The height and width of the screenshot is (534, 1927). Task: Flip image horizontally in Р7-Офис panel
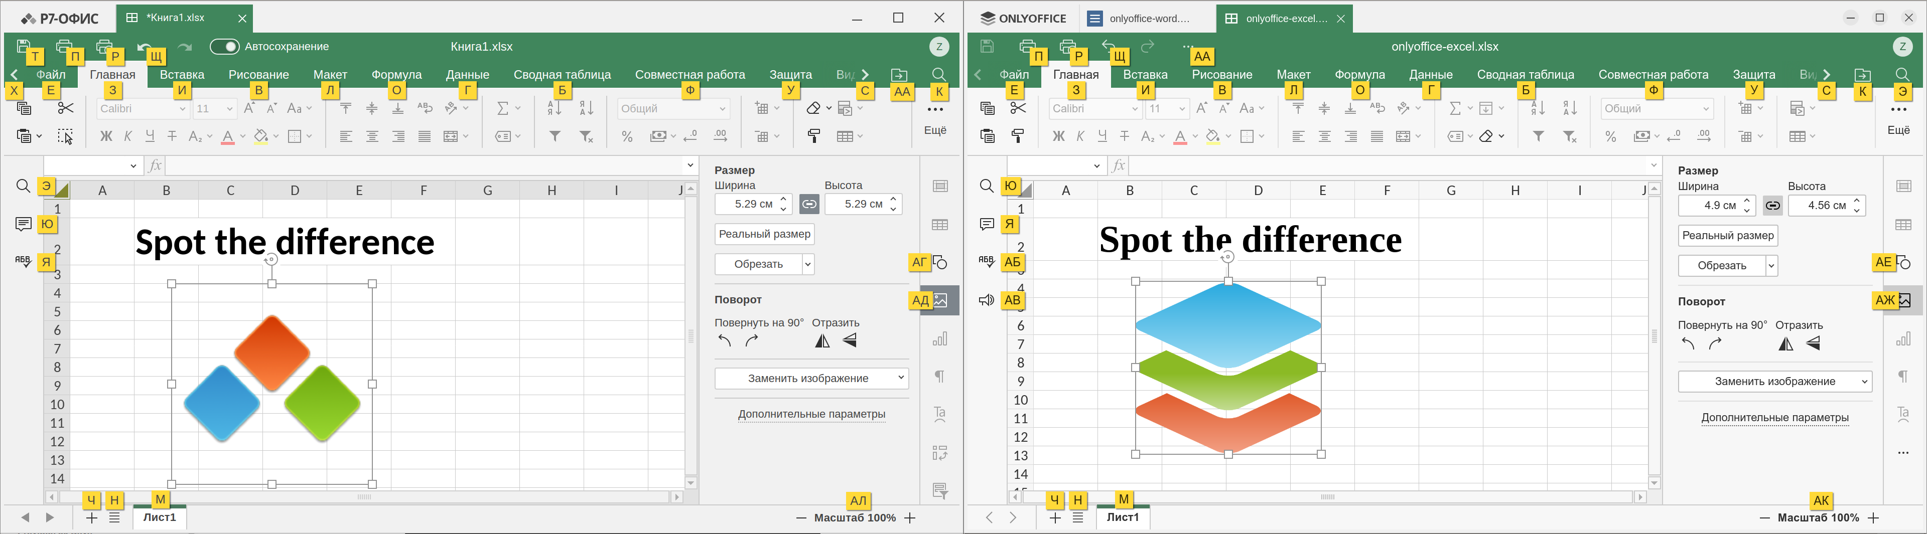(x=823, y=341)
